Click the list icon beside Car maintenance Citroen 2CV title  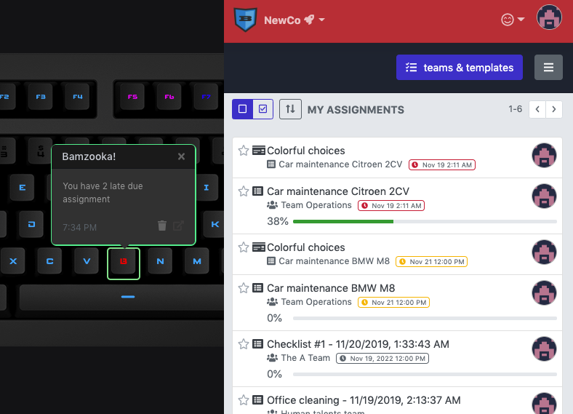point(257,191)
